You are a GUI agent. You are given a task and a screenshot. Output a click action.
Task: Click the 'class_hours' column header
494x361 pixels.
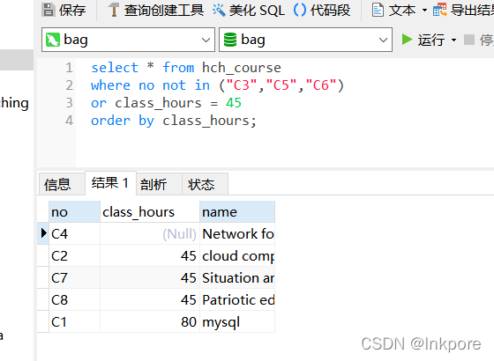(x=150, y=212)
